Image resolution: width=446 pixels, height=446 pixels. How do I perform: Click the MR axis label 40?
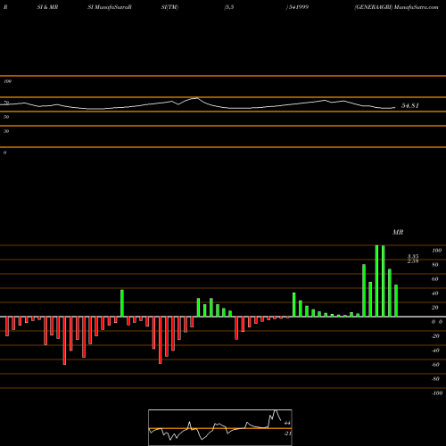point(435,293)
